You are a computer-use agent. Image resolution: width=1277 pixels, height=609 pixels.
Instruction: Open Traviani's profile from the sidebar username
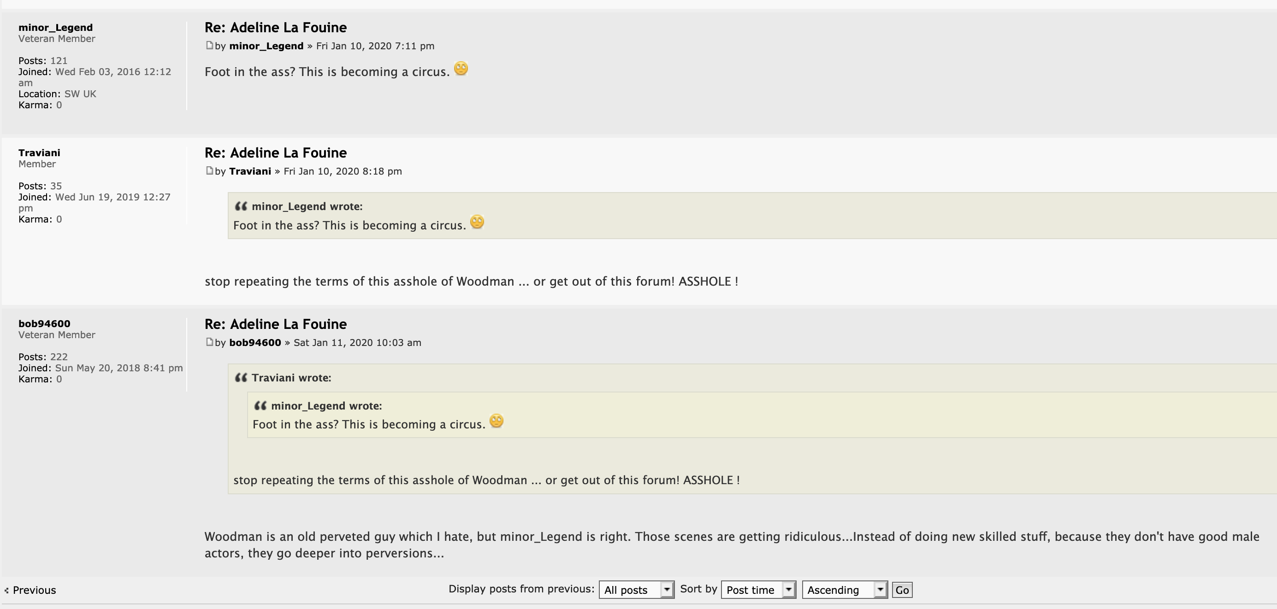pos(39,152)
